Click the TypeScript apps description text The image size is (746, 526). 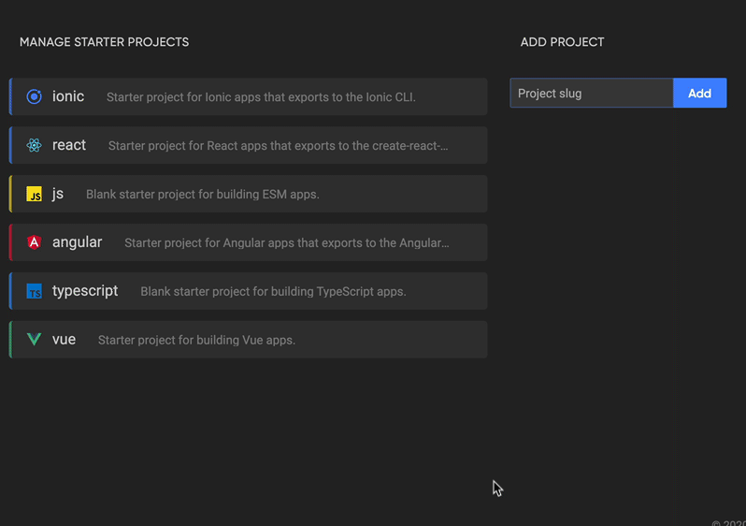273,292
